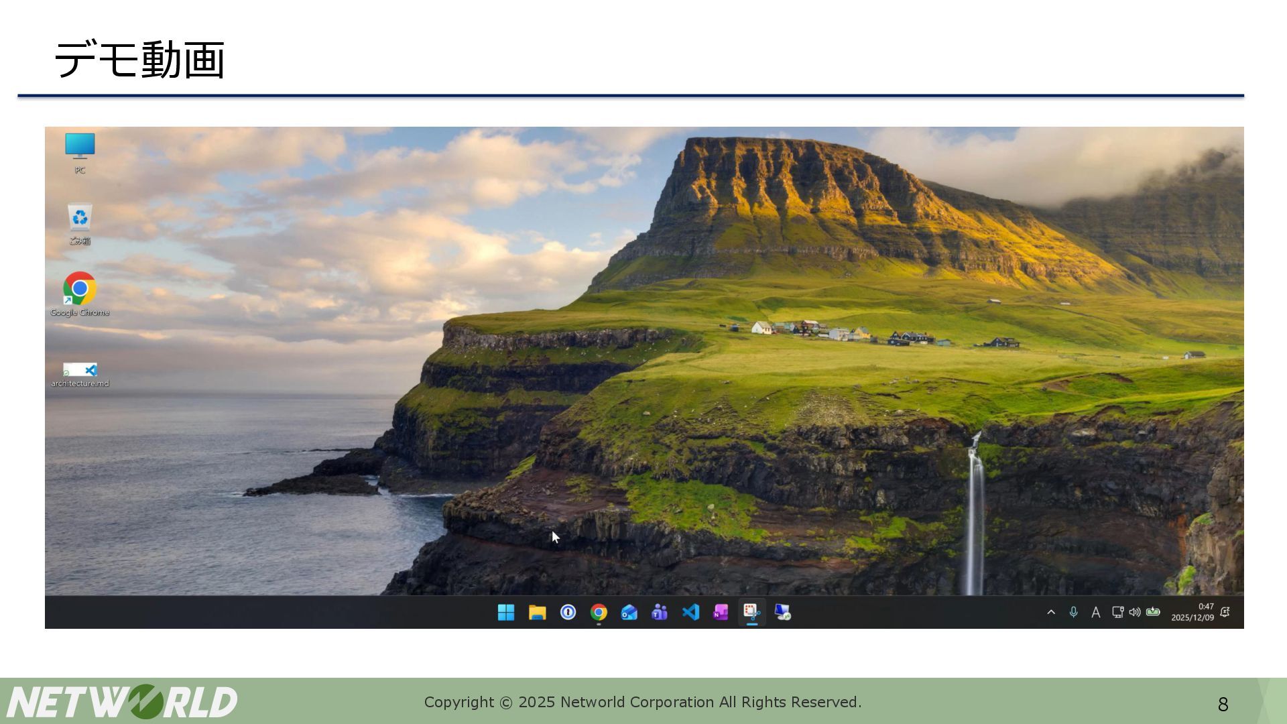Open OneNote from the taskbar
Viewport: 1287px width, 724px height.
pyautogui.click(x=721, y=612)
